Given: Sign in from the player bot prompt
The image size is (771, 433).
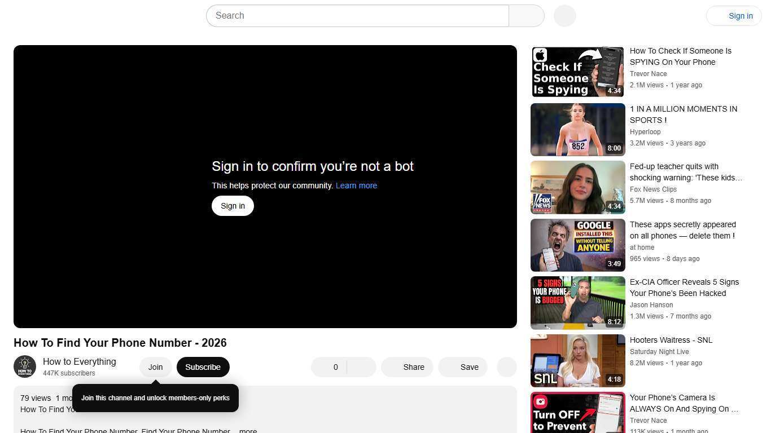Looking at the screenshot, I should [232, 206].
